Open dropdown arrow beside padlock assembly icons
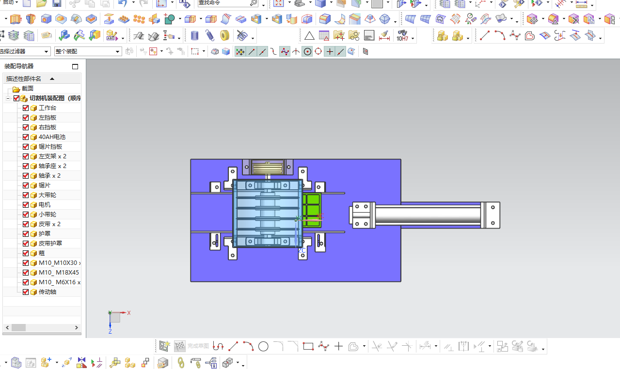 click(x=468, y=38)
